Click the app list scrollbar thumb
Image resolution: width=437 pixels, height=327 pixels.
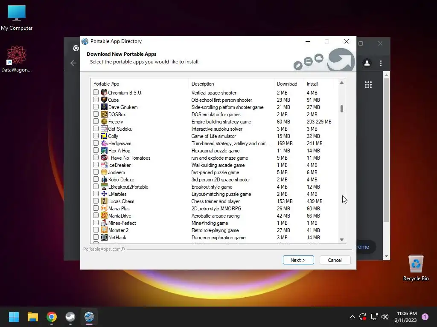(x=342, y=109)
